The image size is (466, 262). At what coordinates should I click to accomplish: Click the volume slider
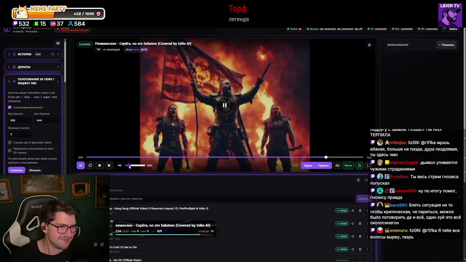coord(135,165)
